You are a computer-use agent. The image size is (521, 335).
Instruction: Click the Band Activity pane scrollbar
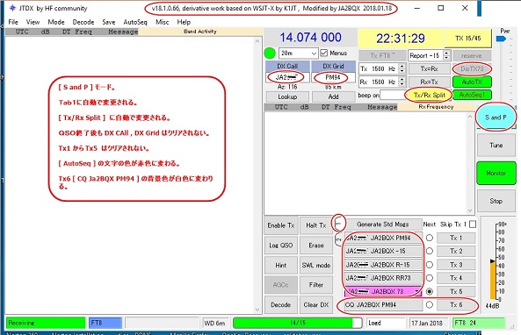257,175
